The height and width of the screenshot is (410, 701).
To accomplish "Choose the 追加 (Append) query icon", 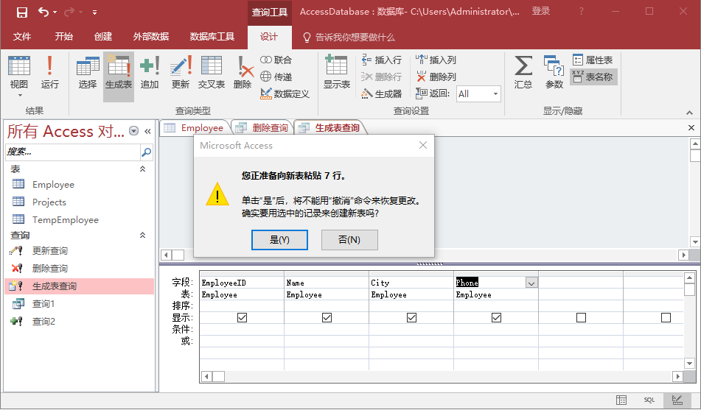I will (x=150, y=73).
